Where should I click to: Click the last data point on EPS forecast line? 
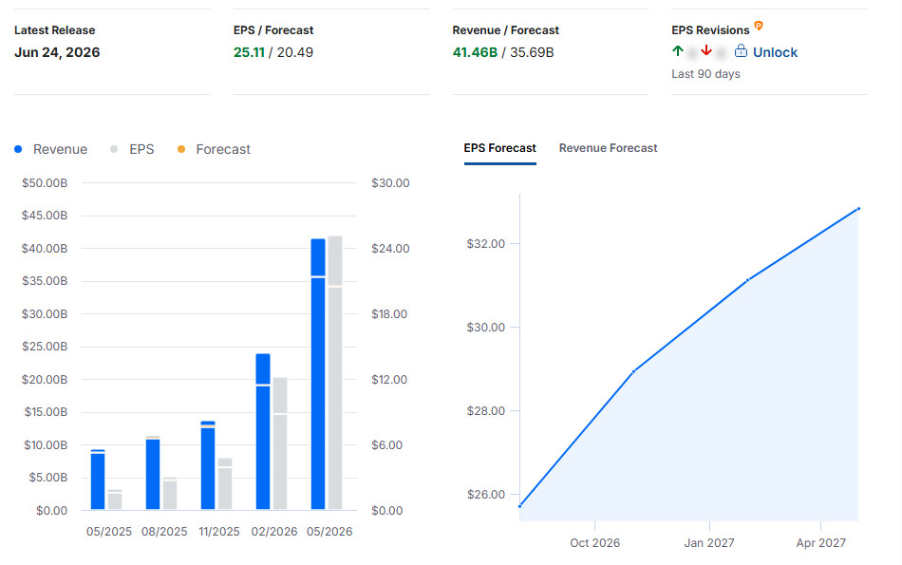[859, 209]
